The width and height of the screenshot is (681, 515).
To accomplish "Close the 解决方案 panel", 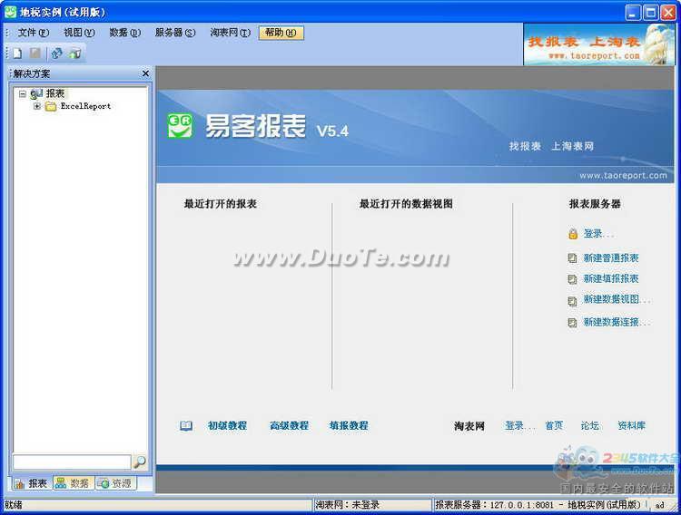I will pyautogui.click(x=145, y=73).
